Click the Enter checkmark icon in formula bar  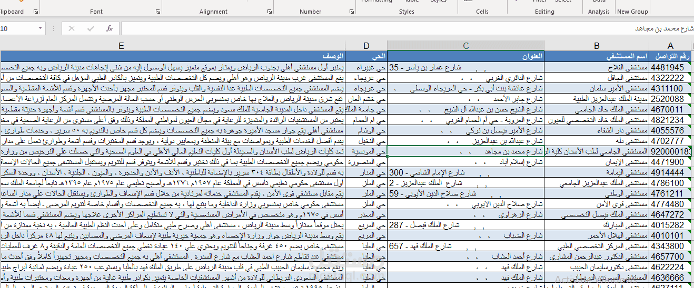[91, 28]
